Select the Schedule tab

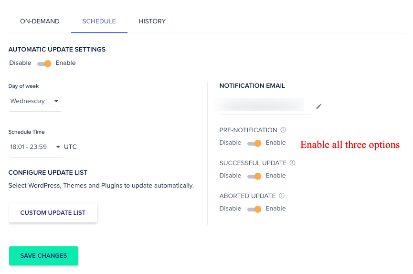point(99,21)
